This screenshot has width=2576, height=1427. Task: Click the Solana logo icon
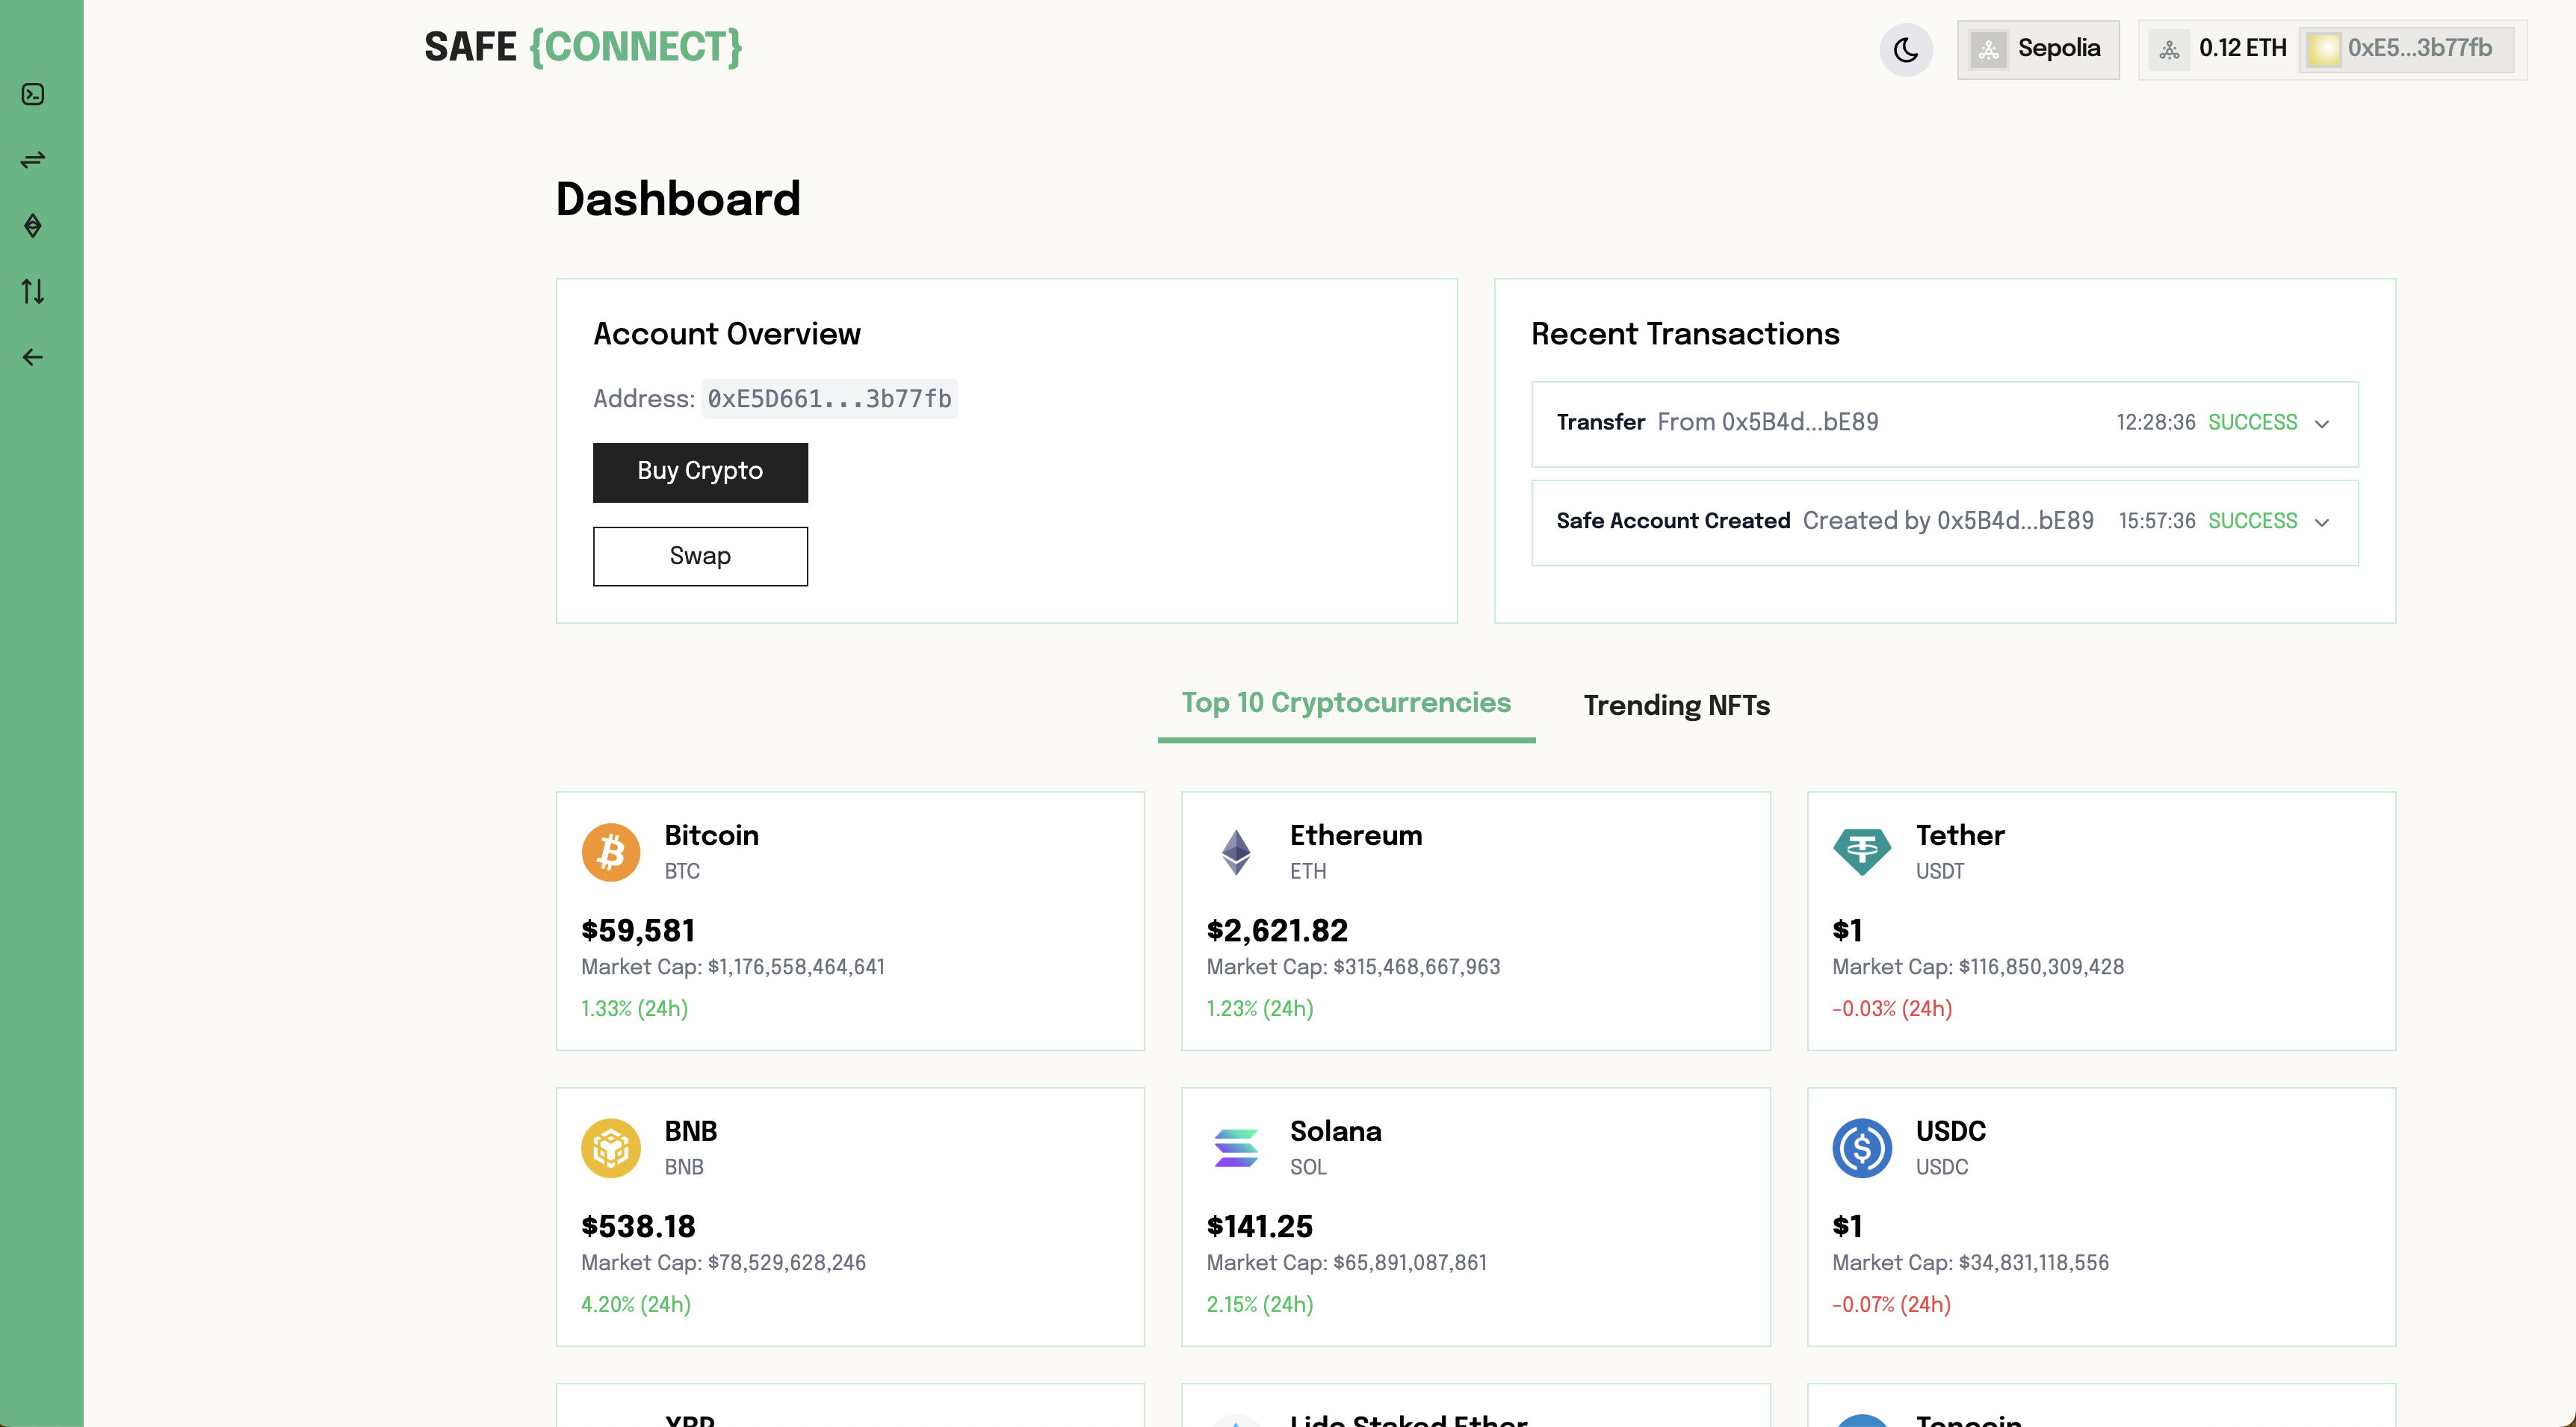[x=1236, y=1148]
